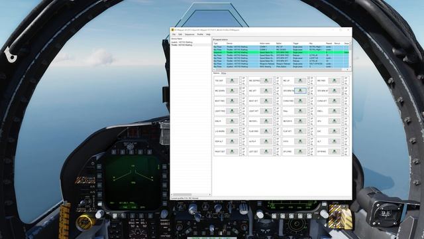Click the CHINA AFT button icon
The image size is (424, 239).
point(334,101)
